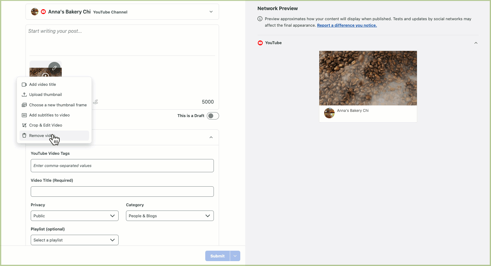This screenshot has height=266, width=491.
Task: Collapse the YouTube preview section
Action: [476, 43]
